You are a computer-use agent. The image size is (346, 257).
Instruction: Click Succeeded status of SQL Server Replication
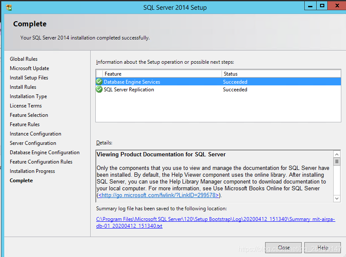pos(235,90)
